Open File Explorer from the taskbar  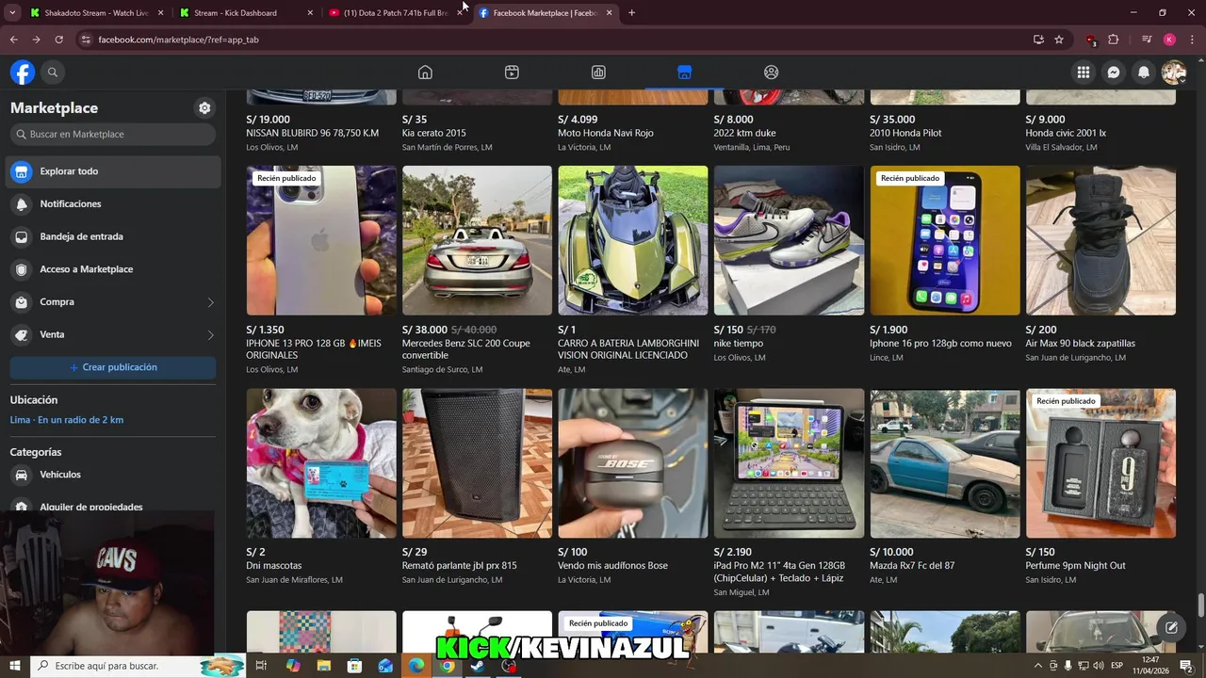tap(323, 666)
